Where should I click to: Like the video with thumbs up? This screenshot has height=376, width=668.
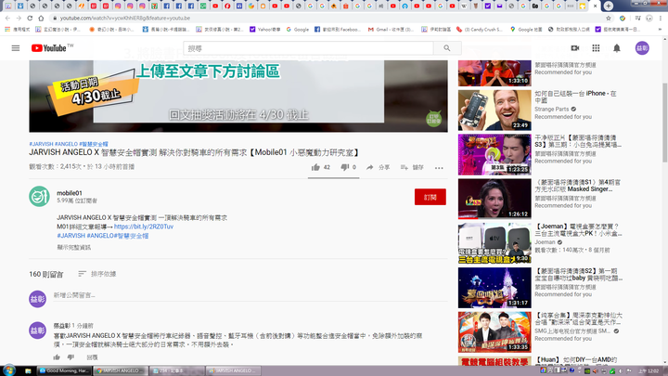coord(315,167)
